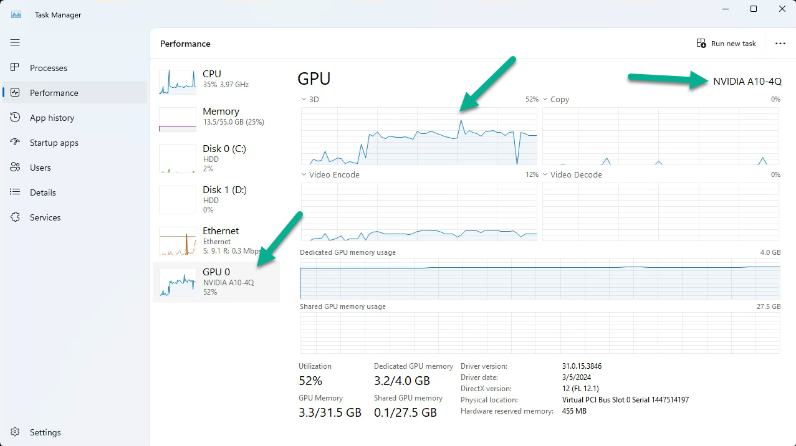Open the Video Encode engine dropdown
This screenshot has height=446, width=796.
(304, 174)
